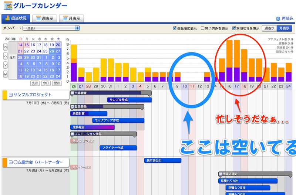Click double down arrow beside mini calendar
296x195 pixels.
(x=6, y=74)
